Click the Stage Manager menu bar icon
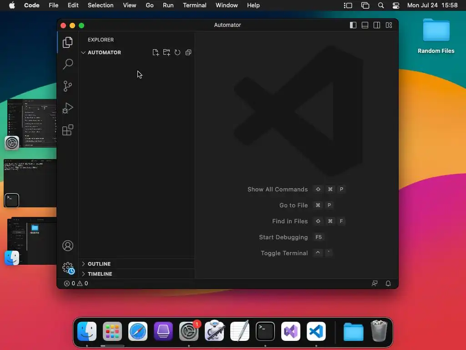The image size is (466, 350). click(348, 5)
